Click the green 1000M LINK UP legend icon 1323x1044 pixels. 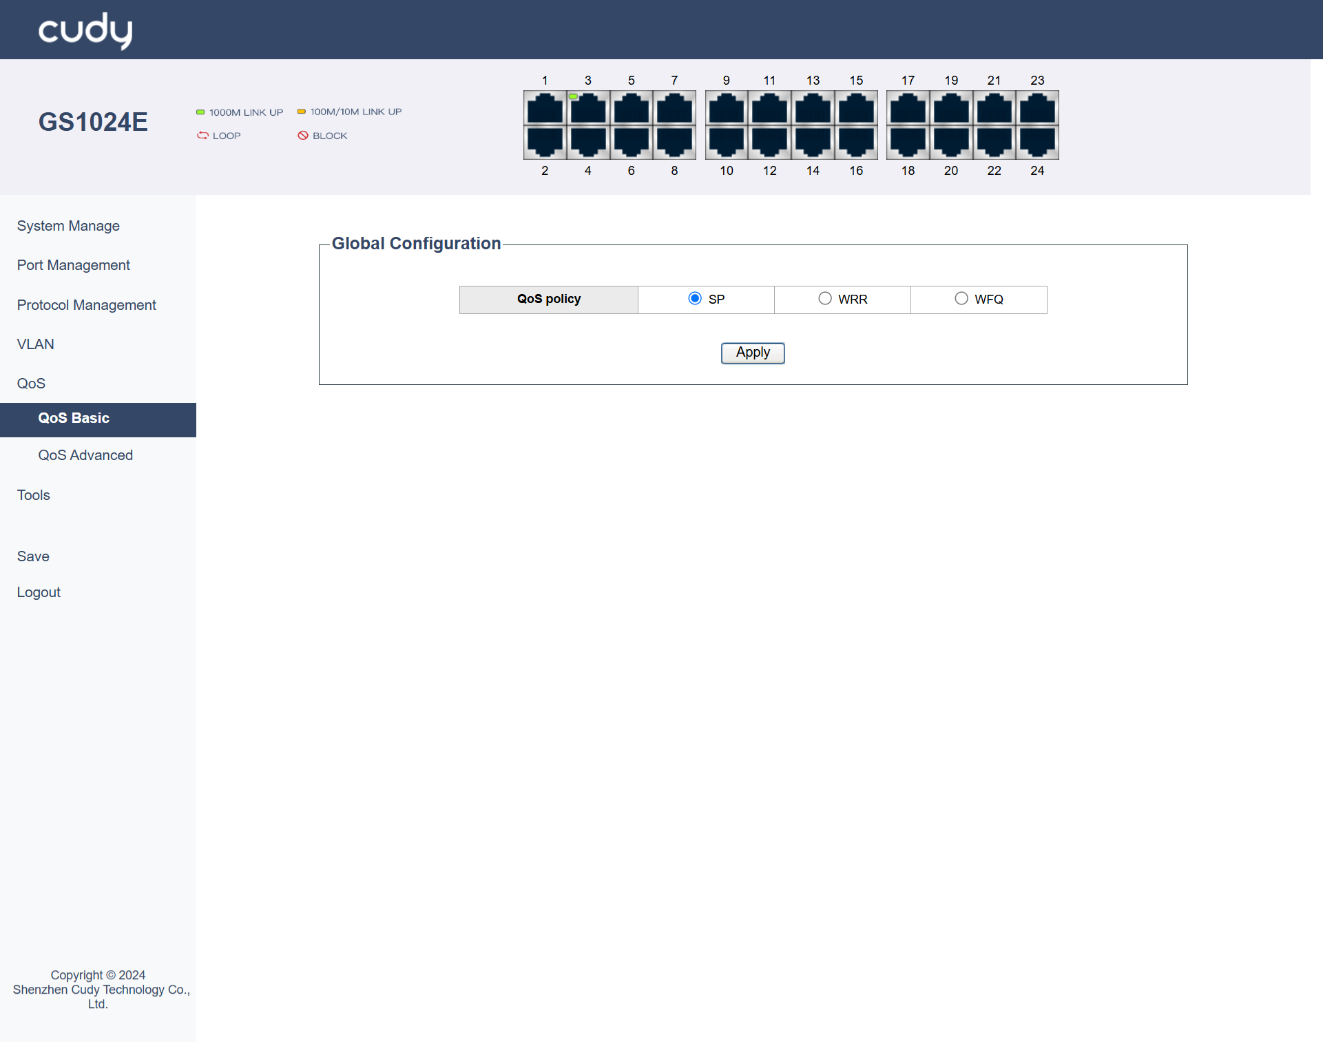[200, 112]
